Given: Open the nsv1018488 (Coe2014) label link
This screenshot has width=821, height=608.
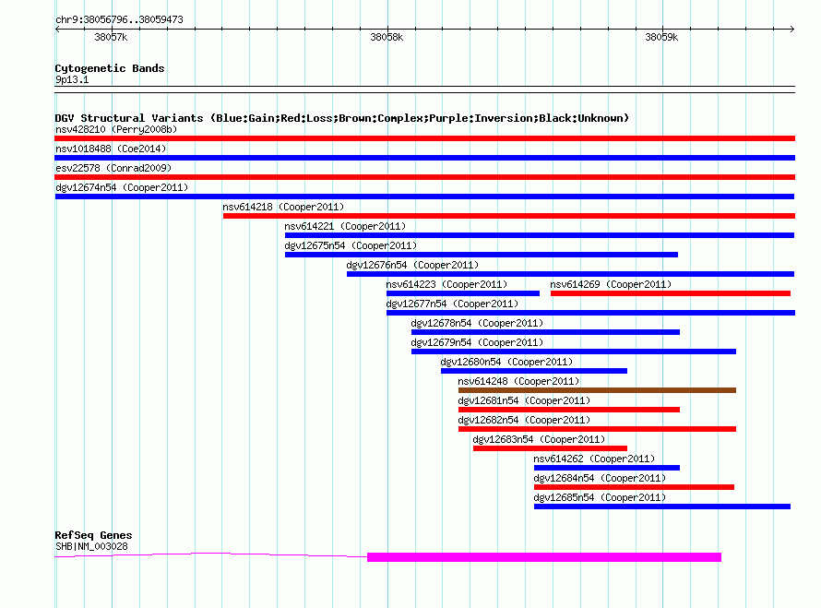Looking at the screenshot, I should point(111,149).
